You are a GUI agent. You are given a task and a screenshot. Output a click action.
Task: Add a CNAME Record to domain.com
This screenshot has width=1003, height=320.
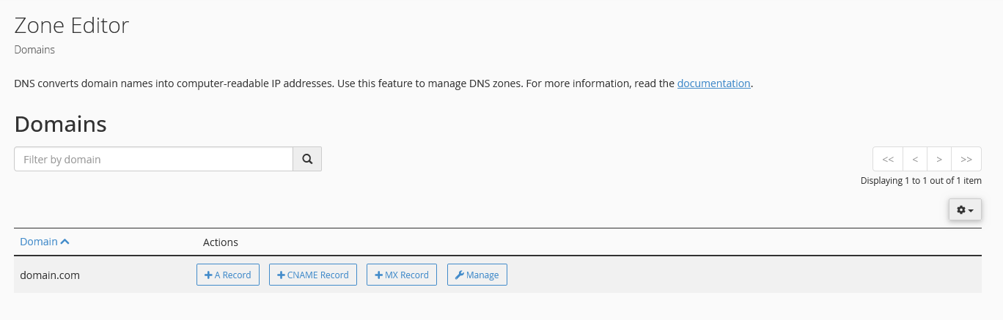(x=313, y=275)
